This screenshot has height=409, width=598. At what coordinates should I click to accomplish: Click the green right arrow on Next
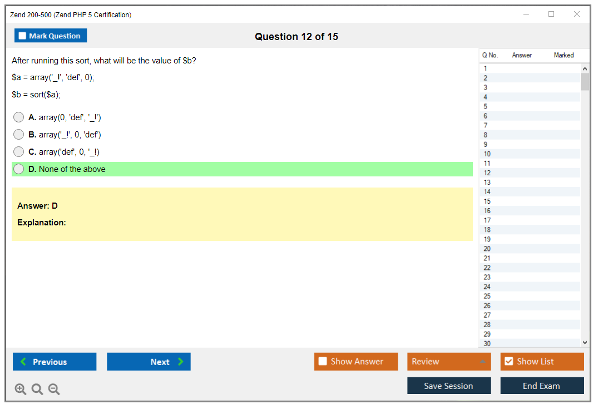(x=181, y=362)
